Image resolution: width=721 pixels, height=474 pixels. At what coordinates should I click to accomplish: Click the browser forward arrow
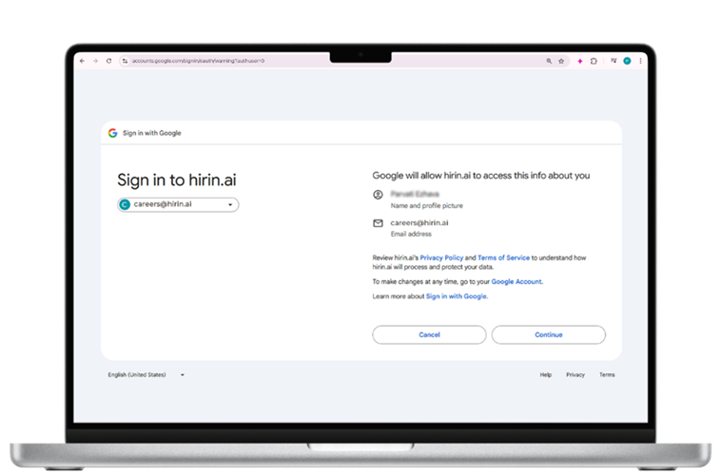[x=96, y=61]
